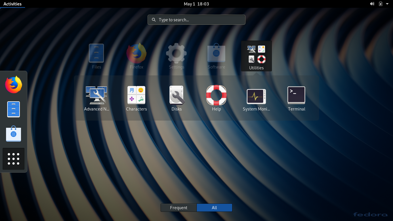Launch Firefox from the dock
The image size is (393, 221).
[x=14, y=85]
